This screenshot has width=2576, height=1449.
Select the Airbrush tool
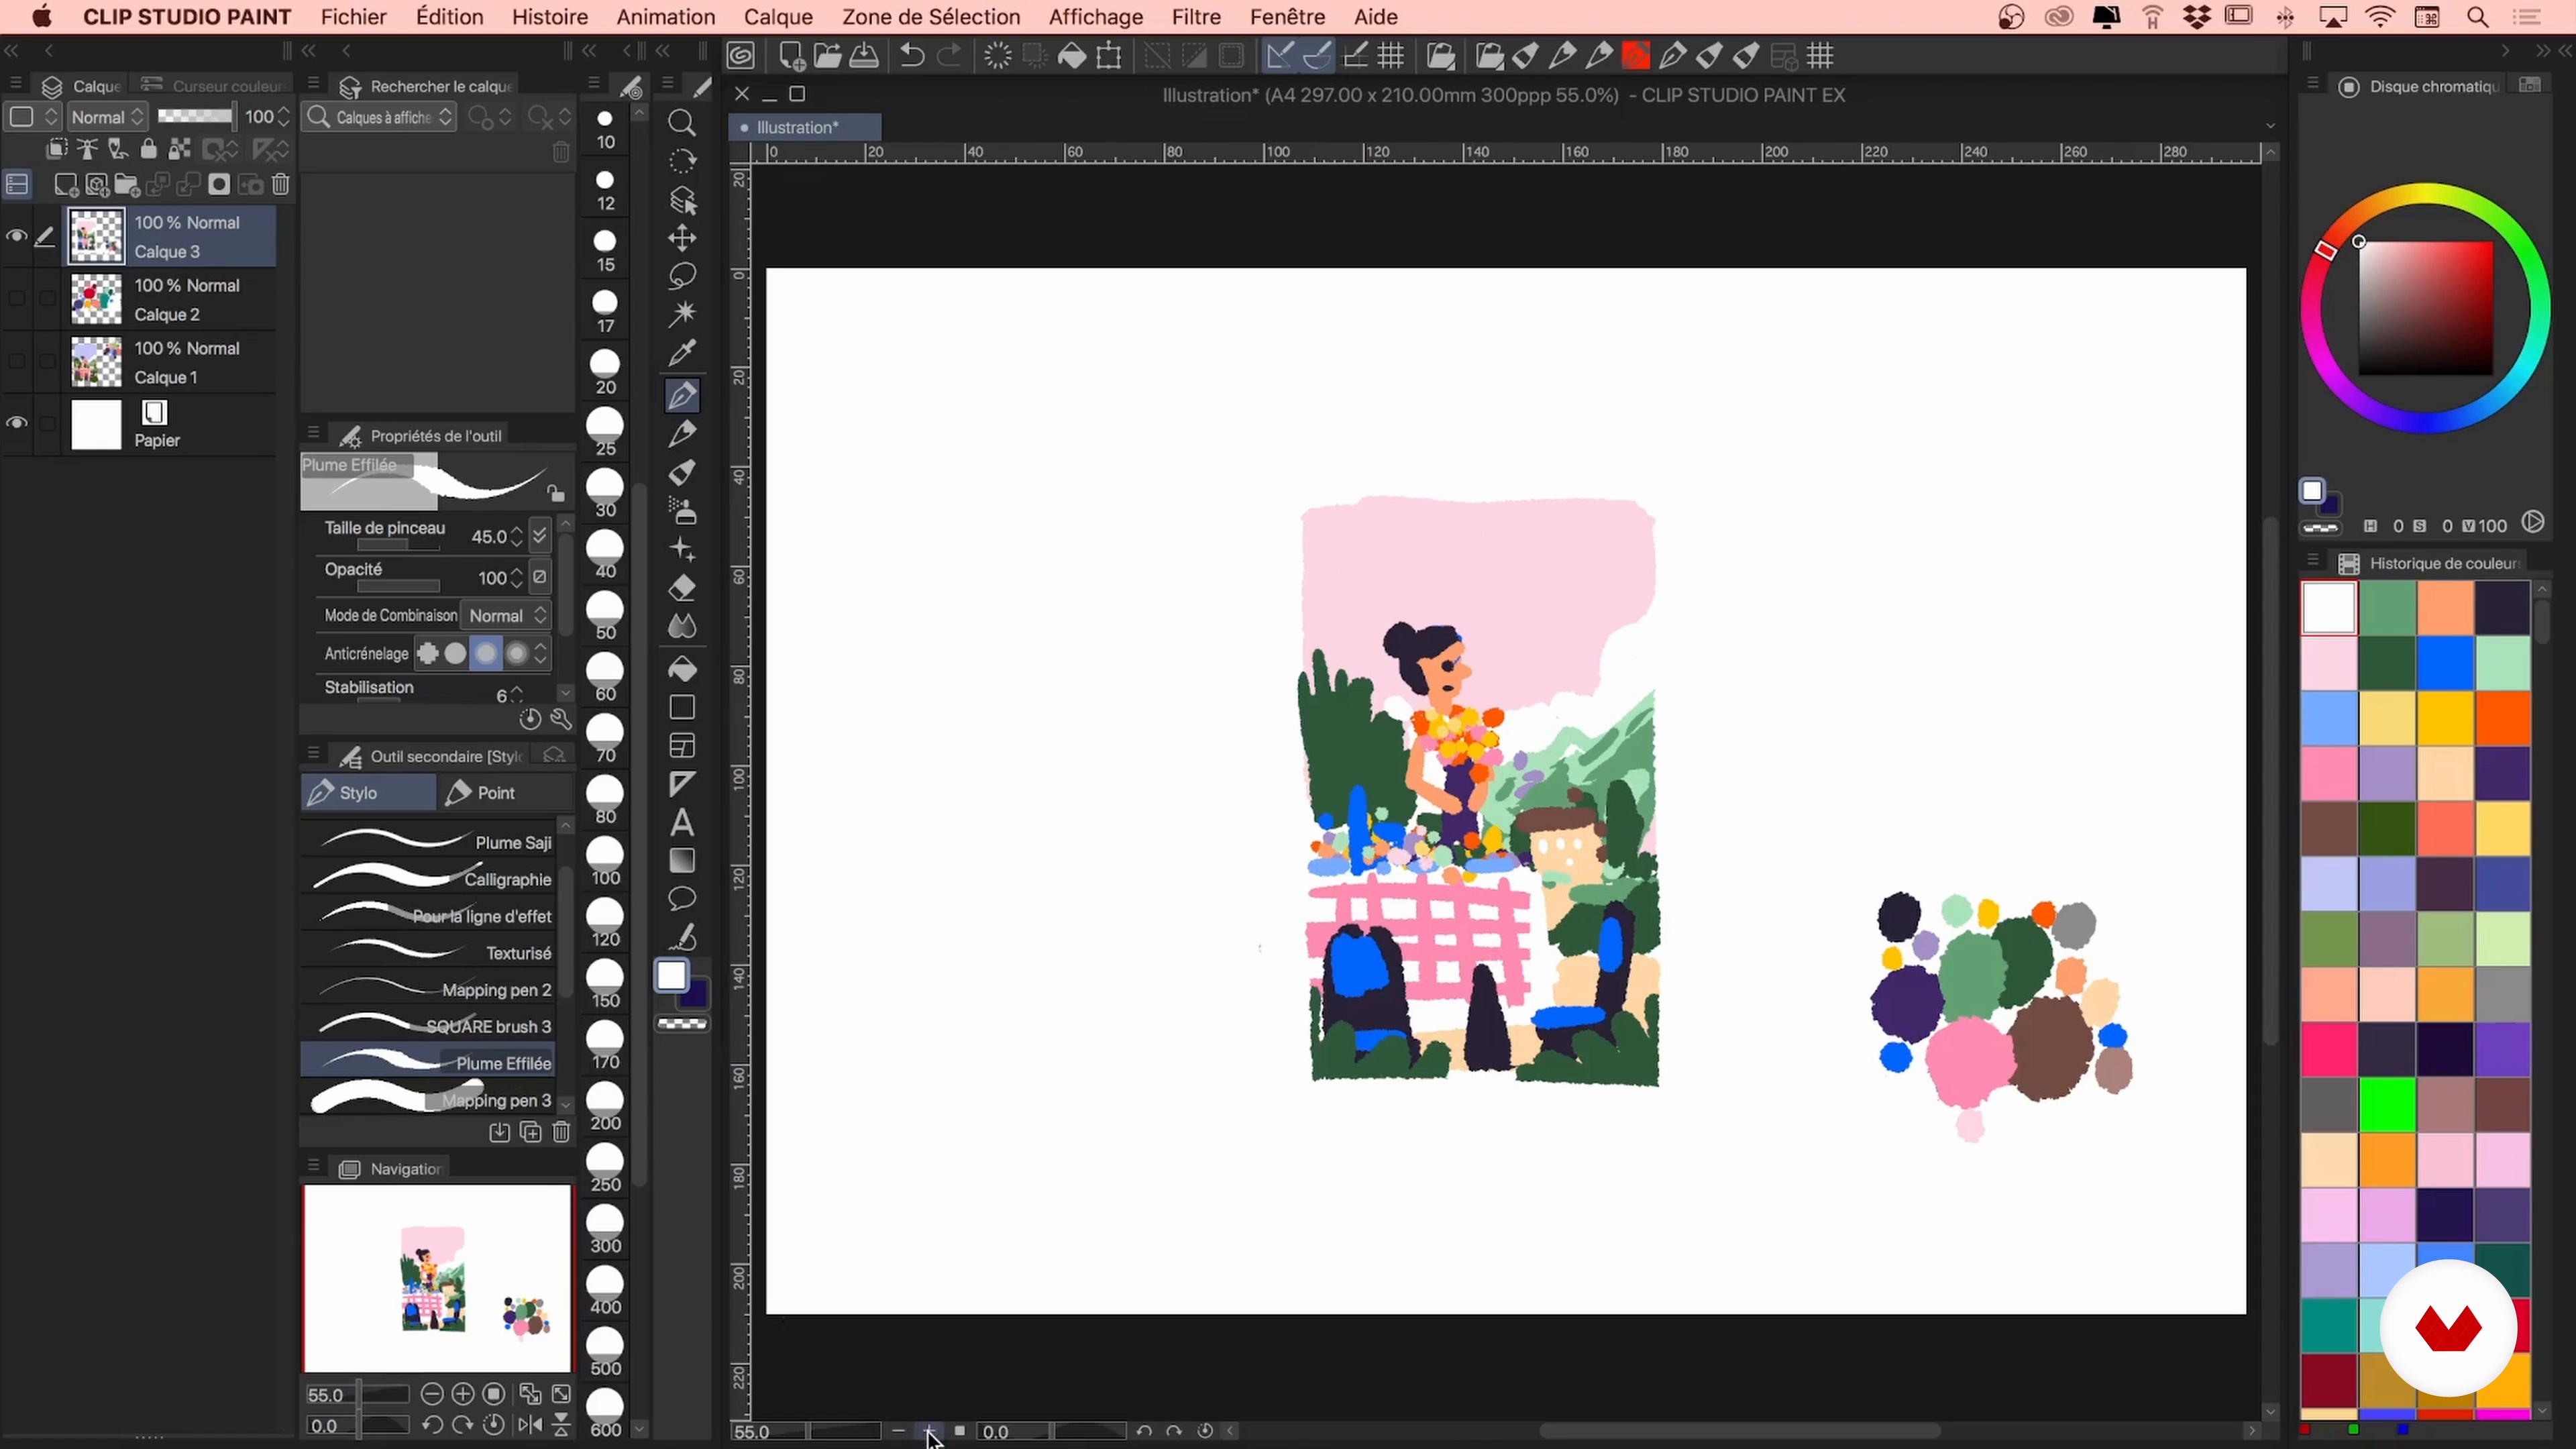682,511
